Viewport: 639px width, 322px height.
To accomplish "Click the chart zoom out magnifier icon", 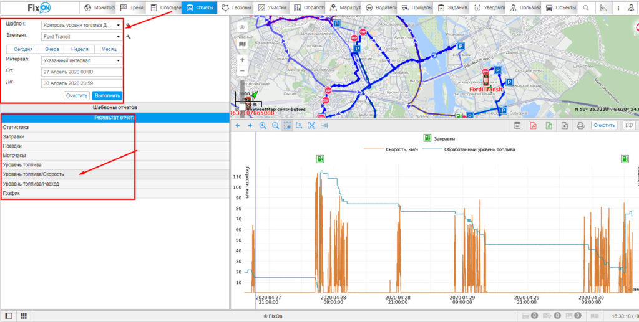I will click(x=275, y=125).
